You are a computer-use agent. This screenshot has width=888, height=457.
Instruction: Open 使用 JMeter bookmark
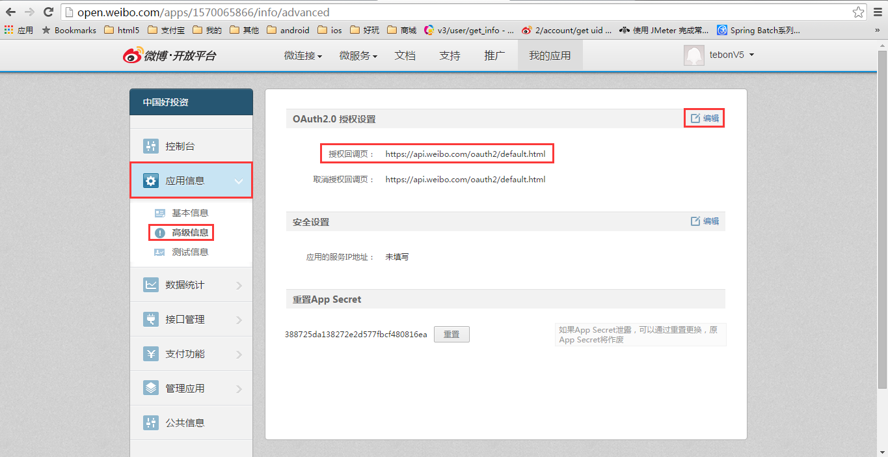point(664,30)
